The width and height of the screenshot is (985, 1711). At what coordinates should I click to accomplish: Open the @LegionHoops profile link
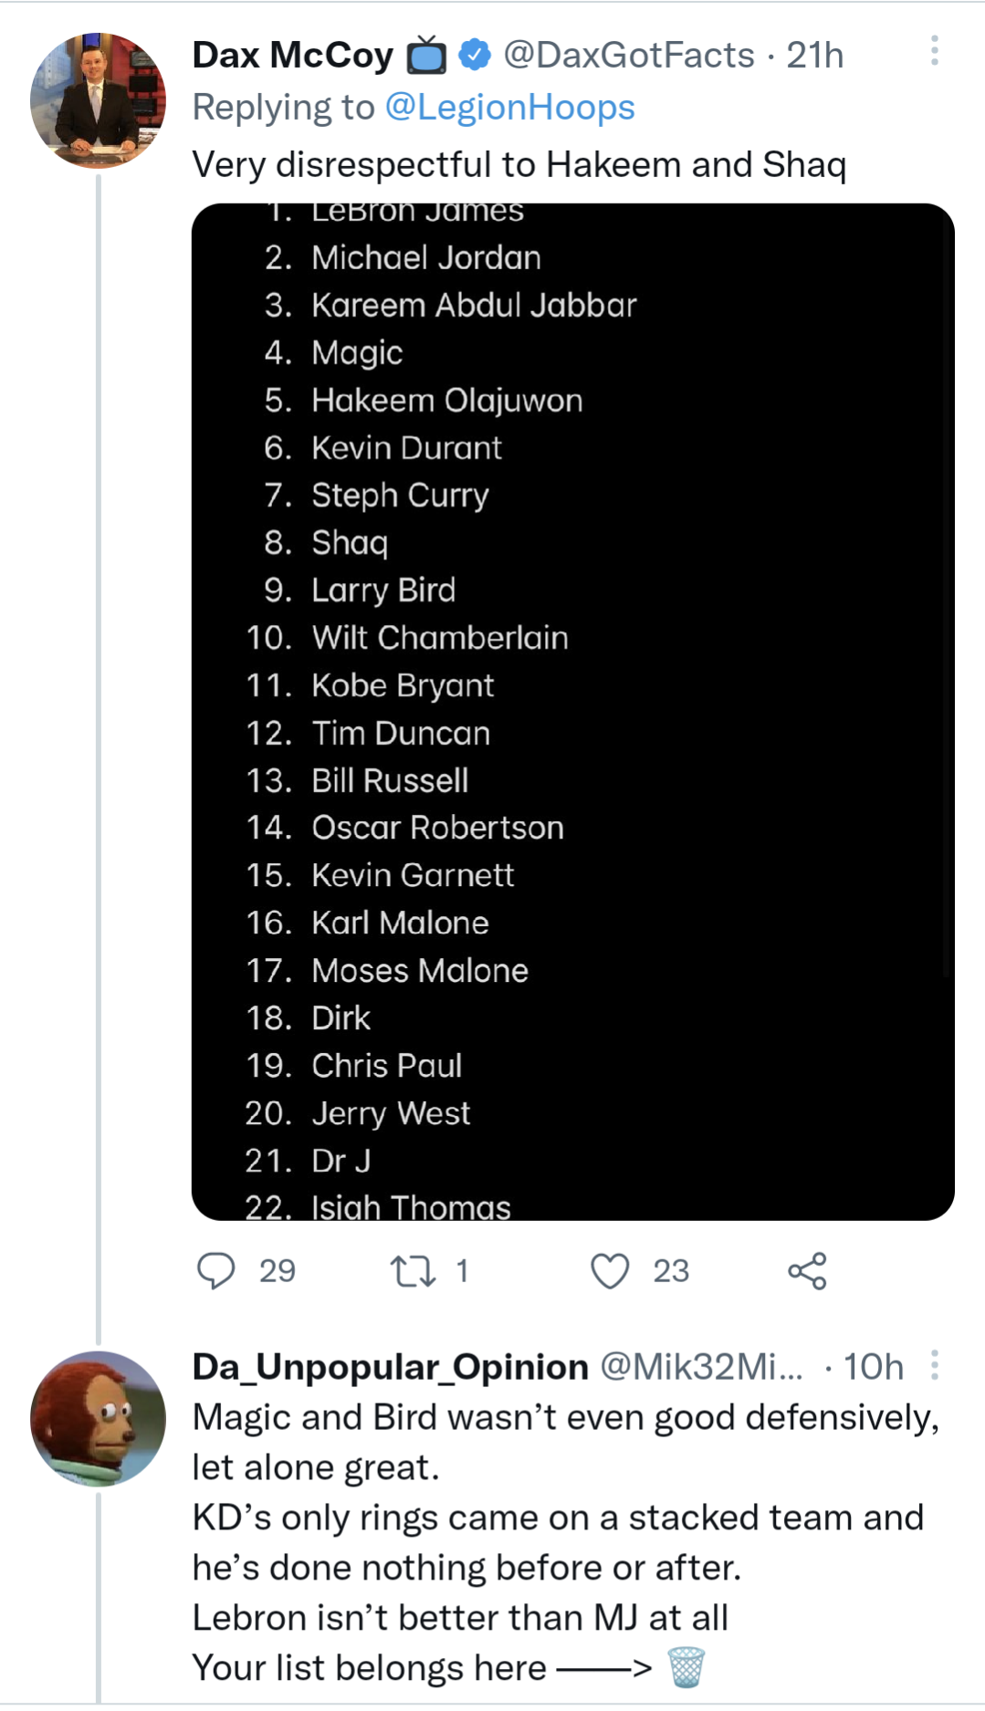pos(508,107)
